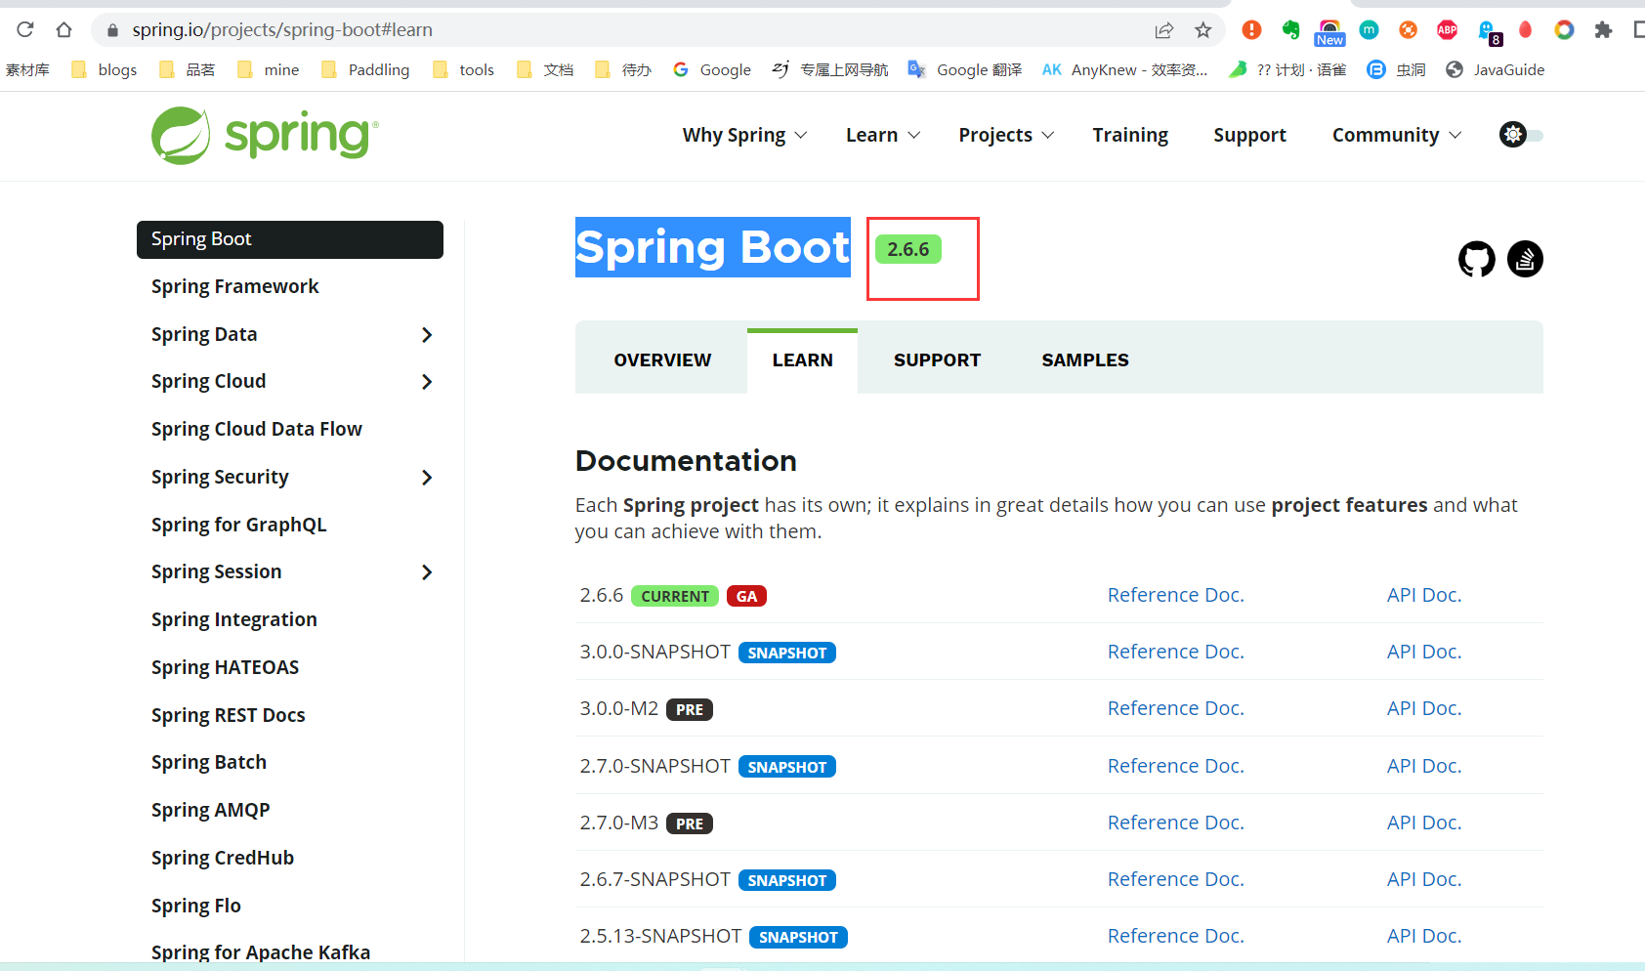Image resolution: width=1645 pixels, height=971 pixels.
Task: Open Spring Boot GitHub repository icon
Action: pyautogui.click(x=1476, y=259)
